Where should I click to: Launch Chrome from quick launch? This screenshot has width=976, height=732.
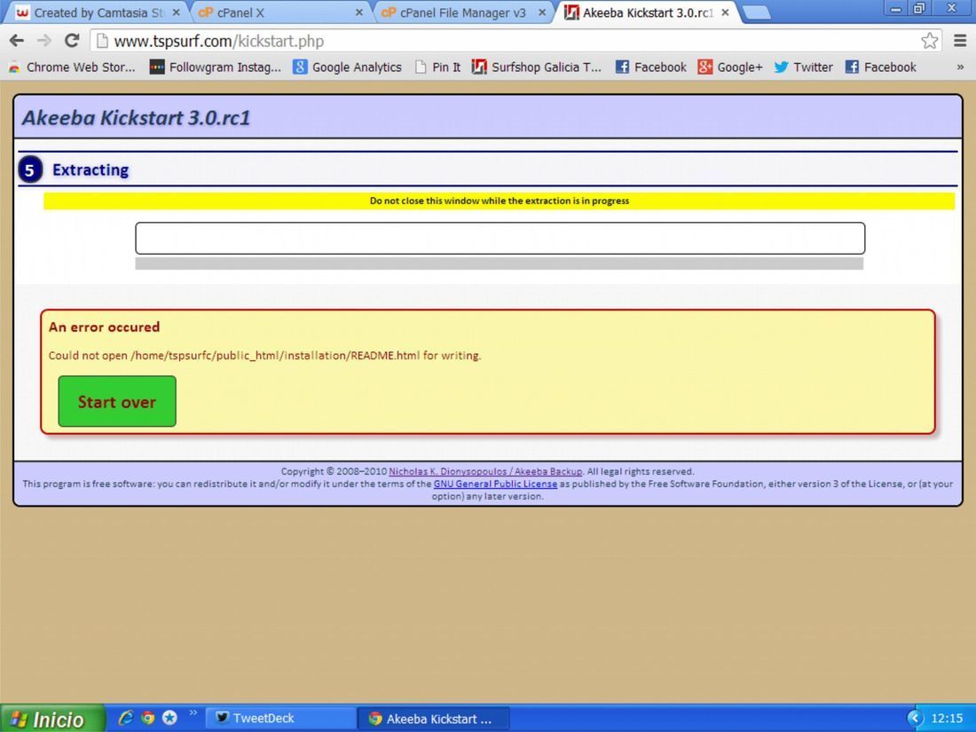pos(147,718)
